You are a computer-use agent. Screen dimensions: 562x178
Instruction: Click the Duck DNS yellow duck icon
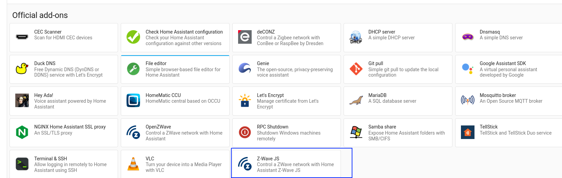pos(22,68)
